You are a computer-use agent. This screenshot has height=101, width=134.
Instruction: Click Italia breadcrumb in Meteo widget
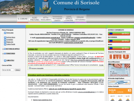pos(113,92)
